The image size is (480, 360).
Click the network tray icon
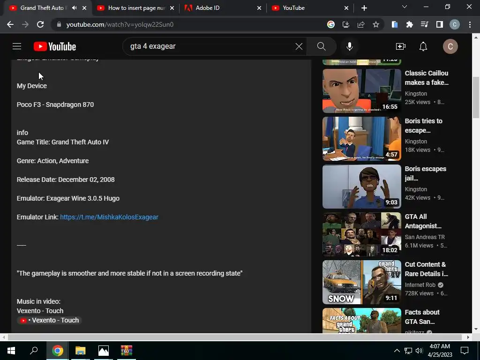[x=408, y=351]
